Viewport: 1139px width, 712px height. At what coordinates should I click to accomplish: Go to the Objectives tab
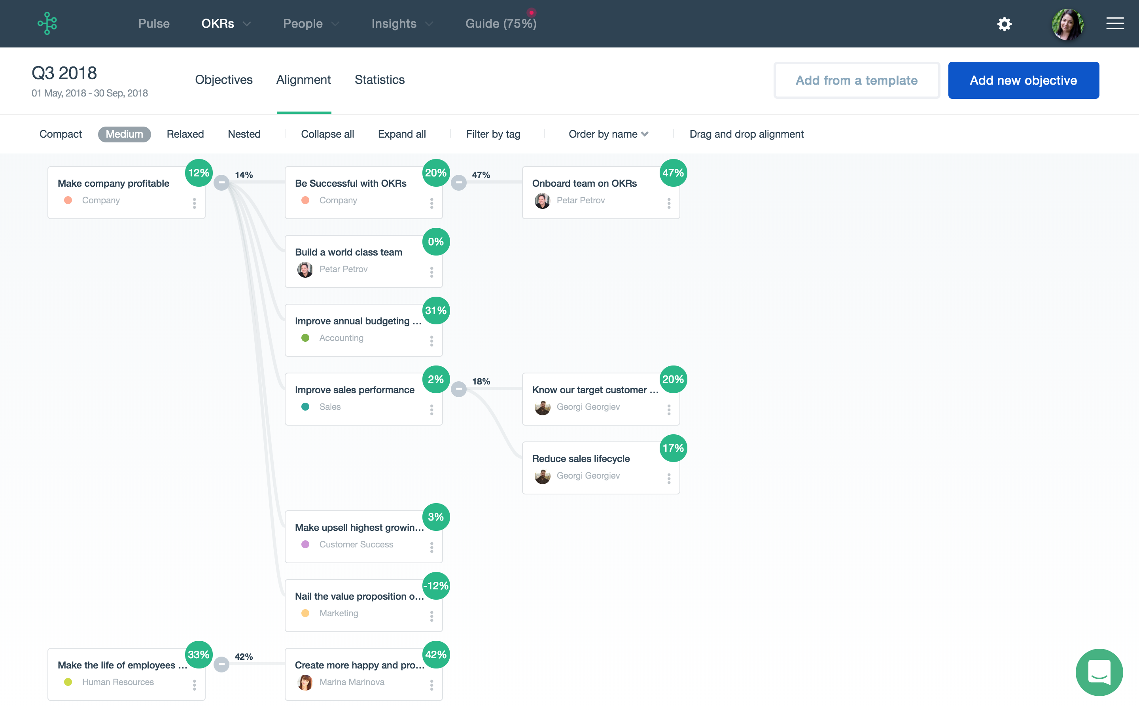pos(223,80)
